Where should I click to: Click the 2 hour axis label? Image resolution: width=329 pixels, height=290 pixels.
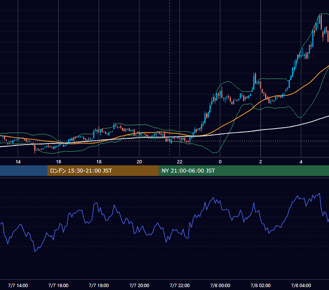click(x=261, y=162)
